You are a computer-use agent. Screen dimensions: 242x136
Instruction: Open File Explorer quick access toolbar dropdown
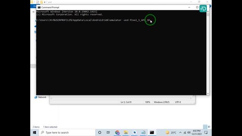tap(45, 2)
